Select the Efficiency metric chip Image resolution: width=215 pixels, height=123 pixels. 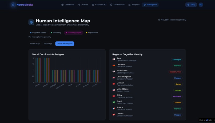point(56,33)
